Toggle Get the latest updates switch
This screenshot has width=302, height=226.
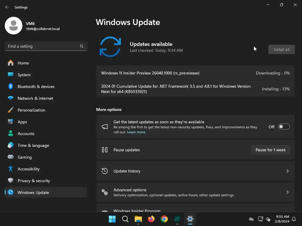pos(284,127)
